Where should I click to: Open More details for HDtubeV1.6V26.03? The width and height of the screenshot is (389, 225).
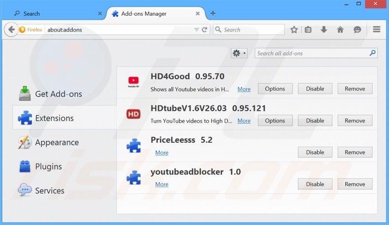(244, 121)
